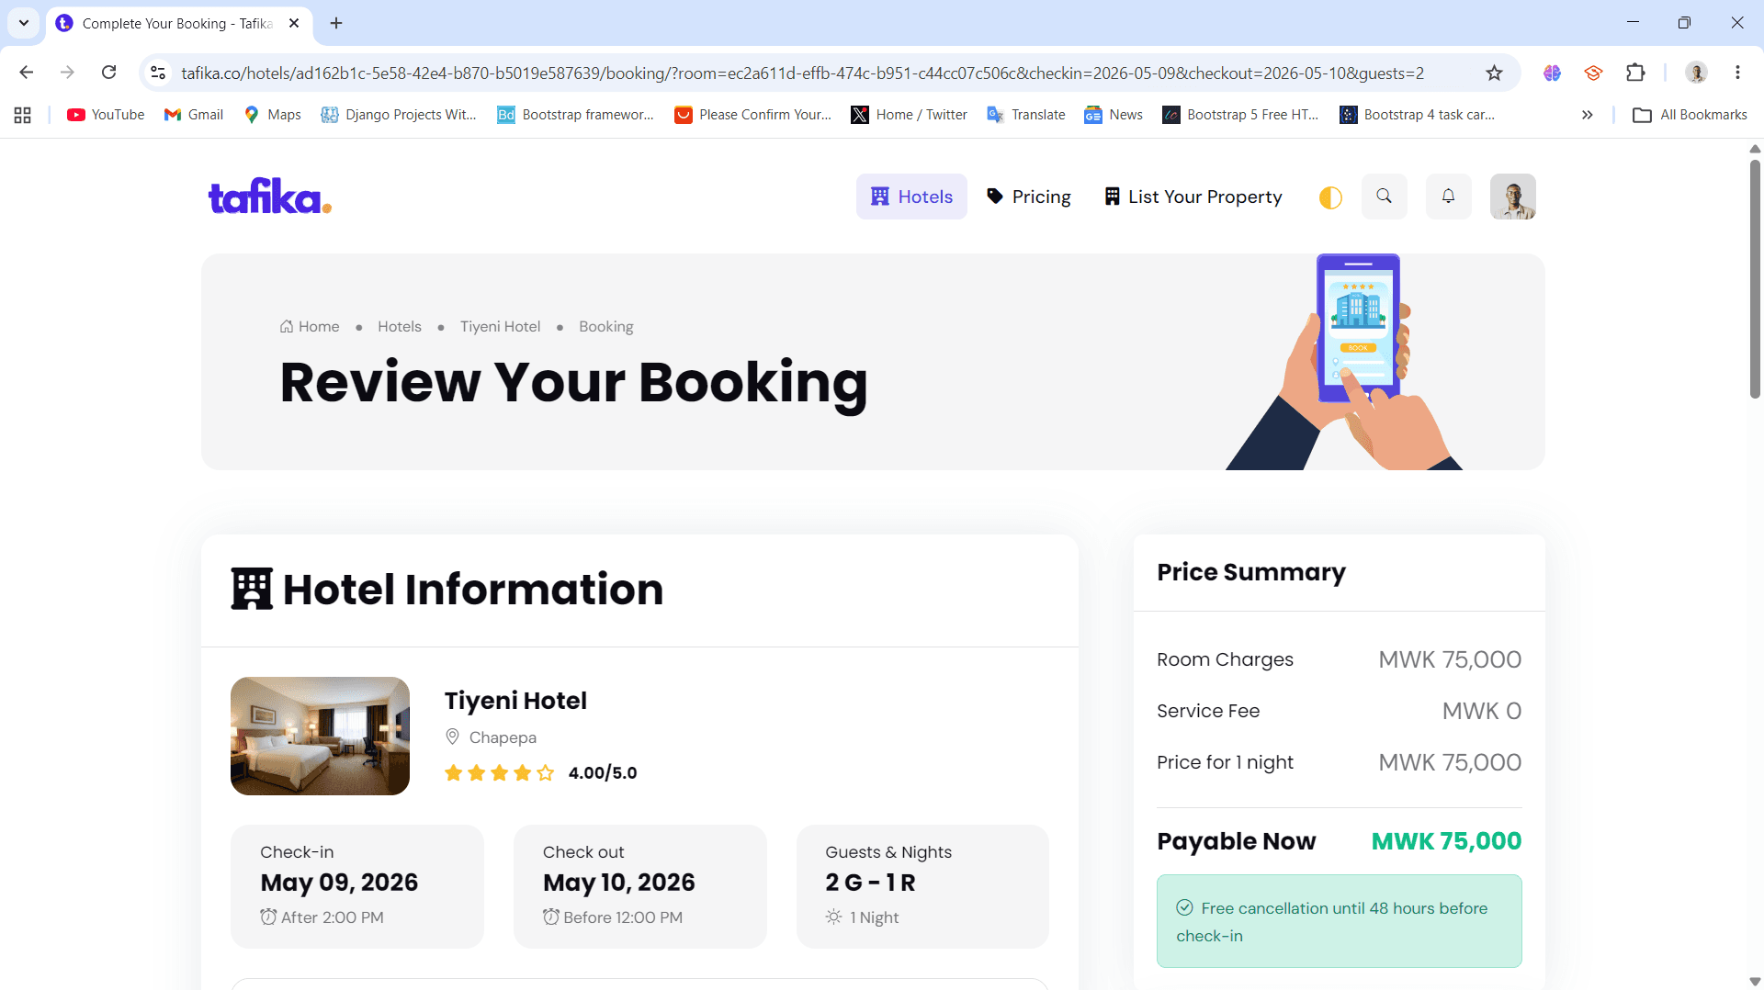
Task: Click the site information icon in address bar
Action: click(158, 73)
